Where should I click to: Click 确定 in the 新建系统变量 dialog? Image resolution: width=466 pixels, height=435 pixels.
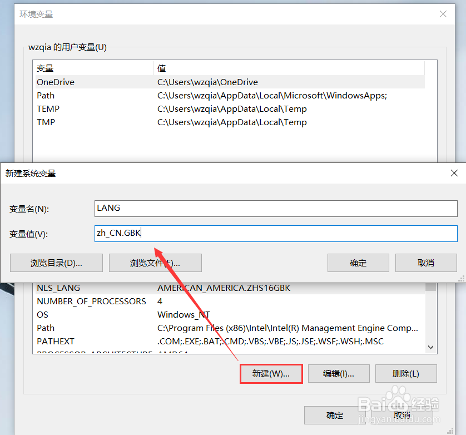click(x=358, y=263)
